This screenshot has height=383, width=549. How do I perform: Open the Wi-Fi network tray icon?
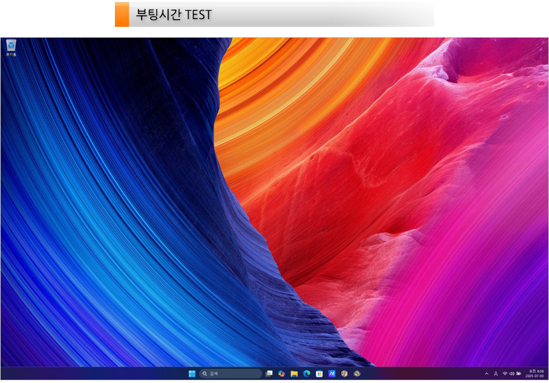(x=504, y=373)
